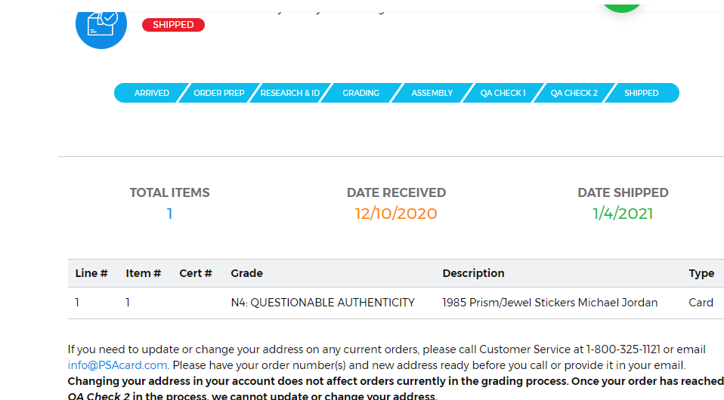Image resolution: width=724 pixels, height=400 pixels.
Task: Click the date received value 12/10/2020
Action: 396,214
